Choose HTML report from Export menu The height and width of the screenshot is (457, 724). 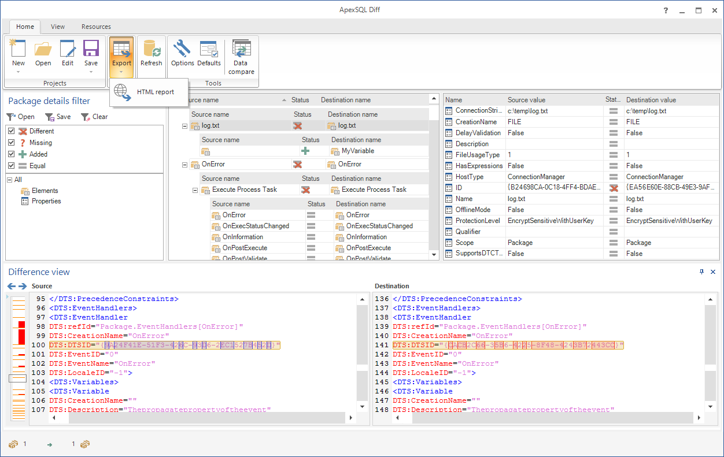pyautogui.click(x=150, y=92)
